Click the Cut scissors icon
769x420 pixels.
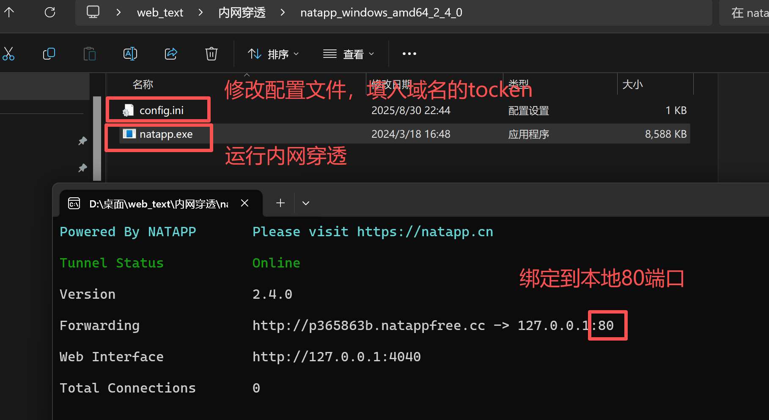tap(8, 54)
